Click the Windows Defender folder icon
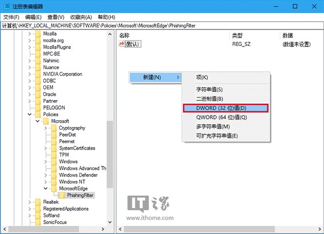The image size is (324, 234). click(x=54, y=175)
